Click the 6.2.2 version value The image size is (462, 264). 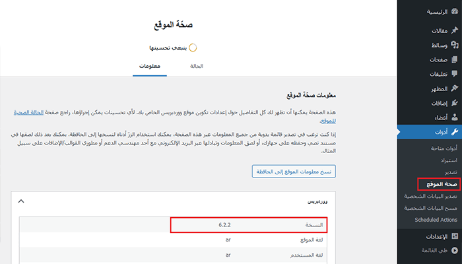point(224,225)
